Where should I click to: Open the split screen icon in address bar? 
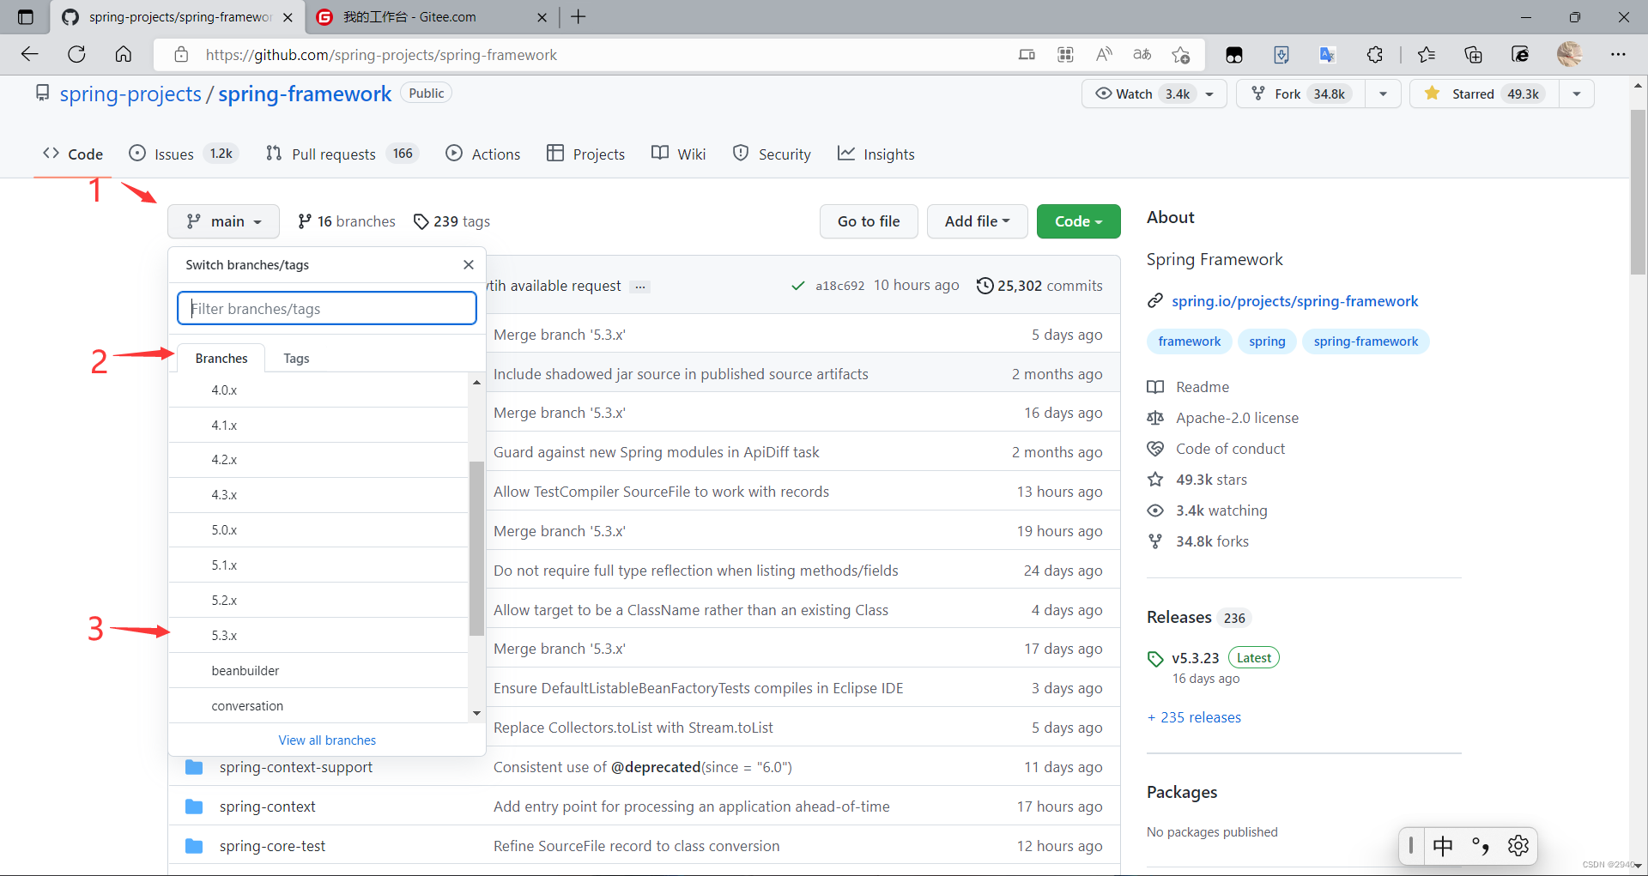(x=1027, y=55)
